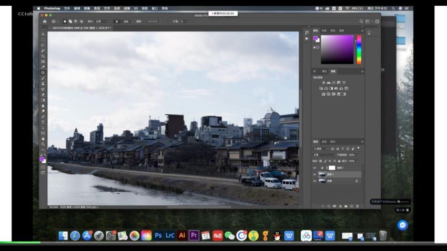This screenshot has width=447, height=251.
Task: Open the History panel icon
Action: [307, 33]
